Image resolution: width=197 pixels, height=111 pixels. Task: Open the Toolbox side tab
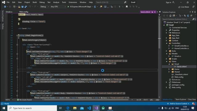3,26
